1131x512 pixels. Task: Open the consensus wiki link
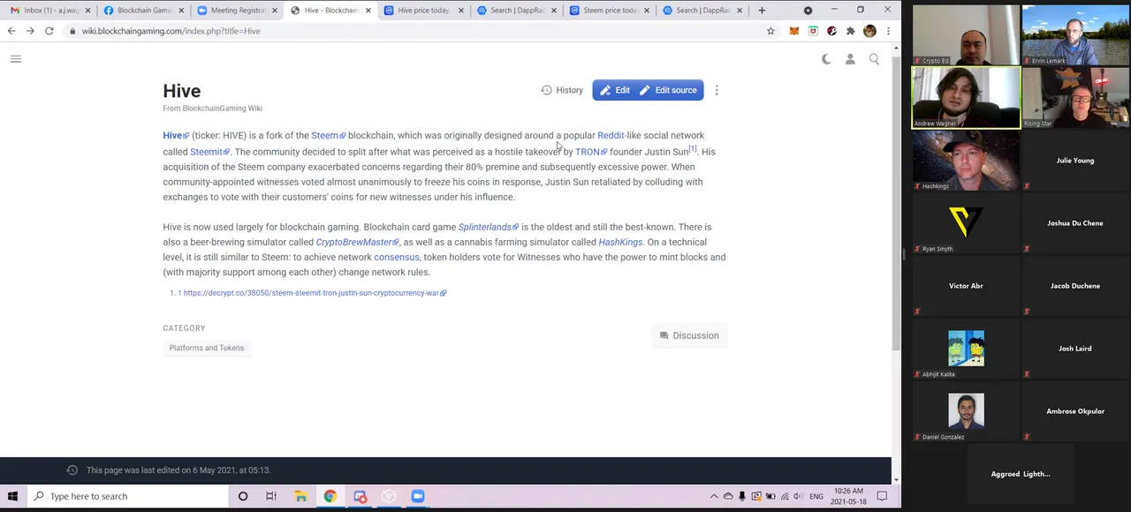(396, 257)
